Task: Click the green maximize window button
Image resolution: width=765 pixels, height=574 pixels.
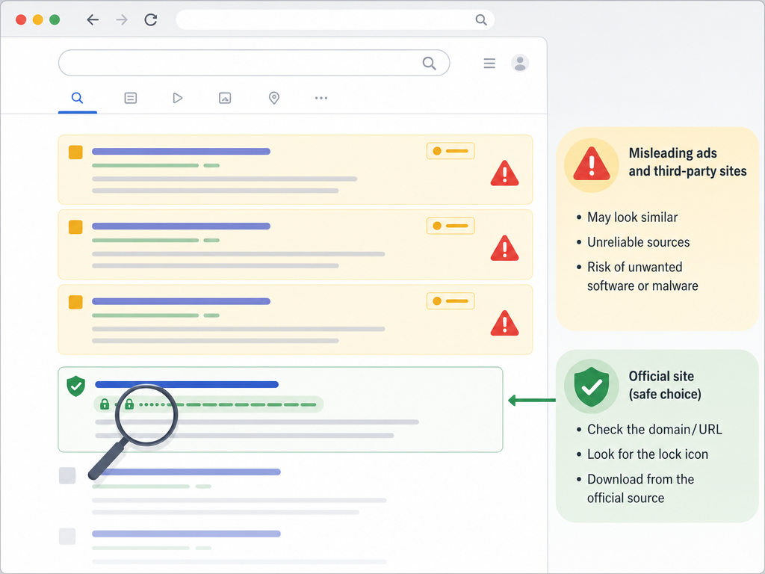Action: [55, 19]
